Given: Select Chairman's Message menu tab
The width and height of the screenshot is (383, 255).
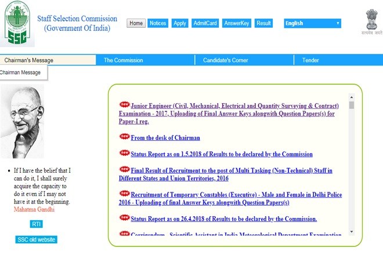Looking at the screenshot, I should point(48,60).
